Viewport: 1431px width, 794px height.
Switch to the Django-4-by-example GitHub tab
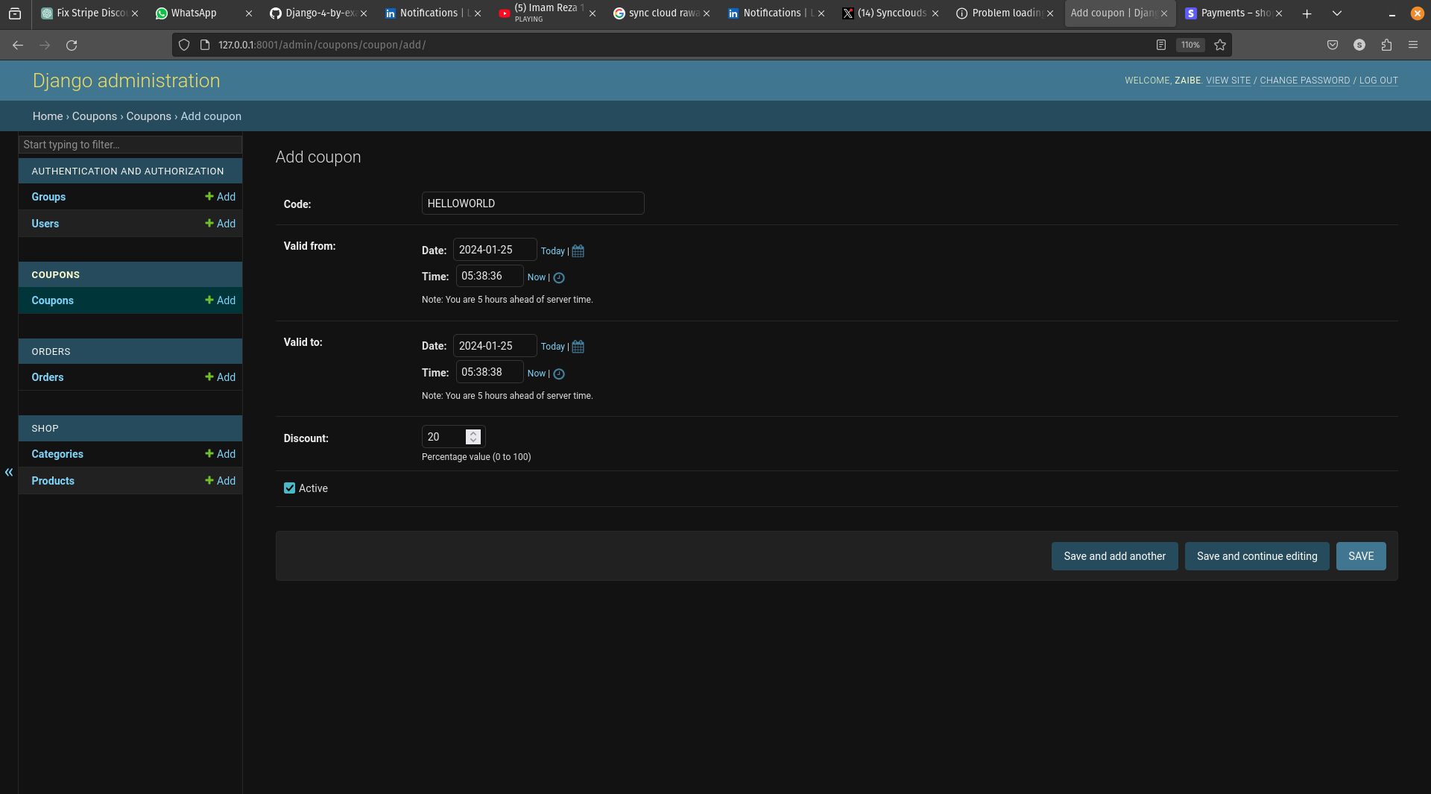click(x=318, y=13)
